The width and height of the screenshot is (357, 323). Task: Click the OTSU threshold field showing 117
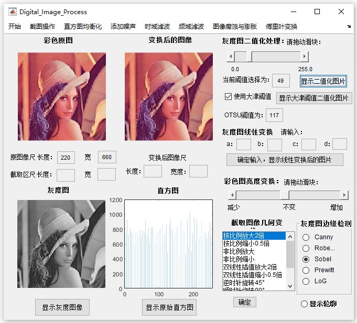(274, 115)
